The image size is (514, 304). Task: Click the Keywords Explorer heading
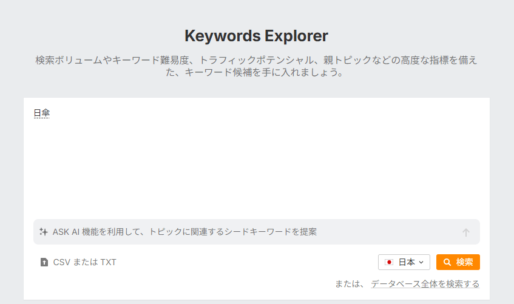(x=256, y=36)
